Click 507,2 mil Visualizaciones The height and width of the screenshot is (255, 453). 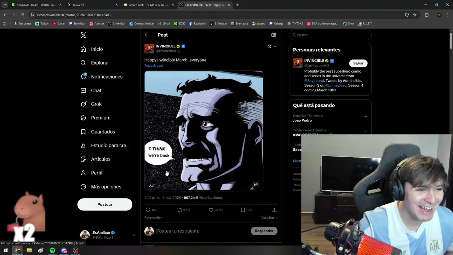click(x=203, y=198)
